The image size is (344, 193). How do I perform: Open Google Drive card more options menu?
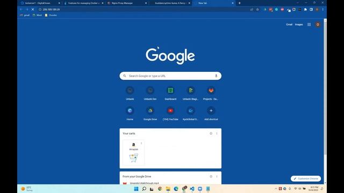coord(217,176)
